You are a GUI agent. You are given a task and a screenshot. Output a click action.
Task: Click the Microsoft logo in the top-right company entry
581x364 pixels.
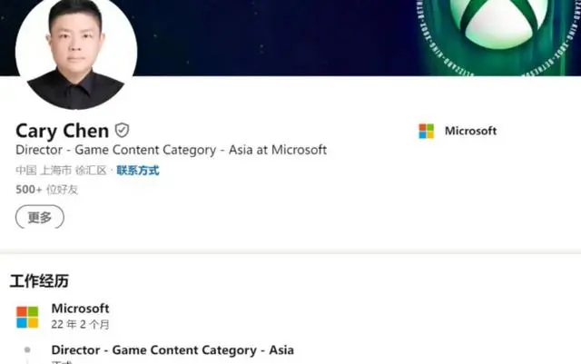coord(426,132)
